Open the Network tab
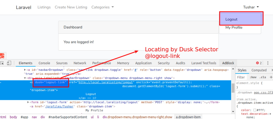This screenshot has height=119, width=273. click(80, 63)
